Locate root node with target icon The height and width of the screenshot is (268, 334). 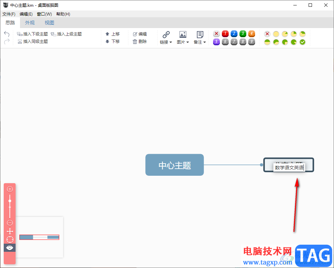[x=10, y=240]
